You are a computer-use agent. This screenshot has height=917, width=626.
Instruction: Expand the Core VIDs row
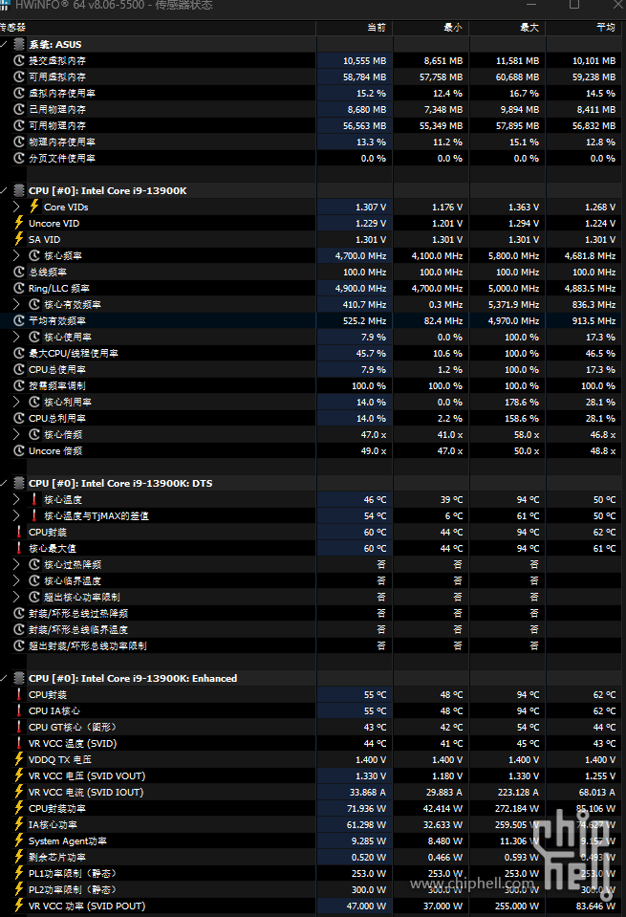coord(16,207)
